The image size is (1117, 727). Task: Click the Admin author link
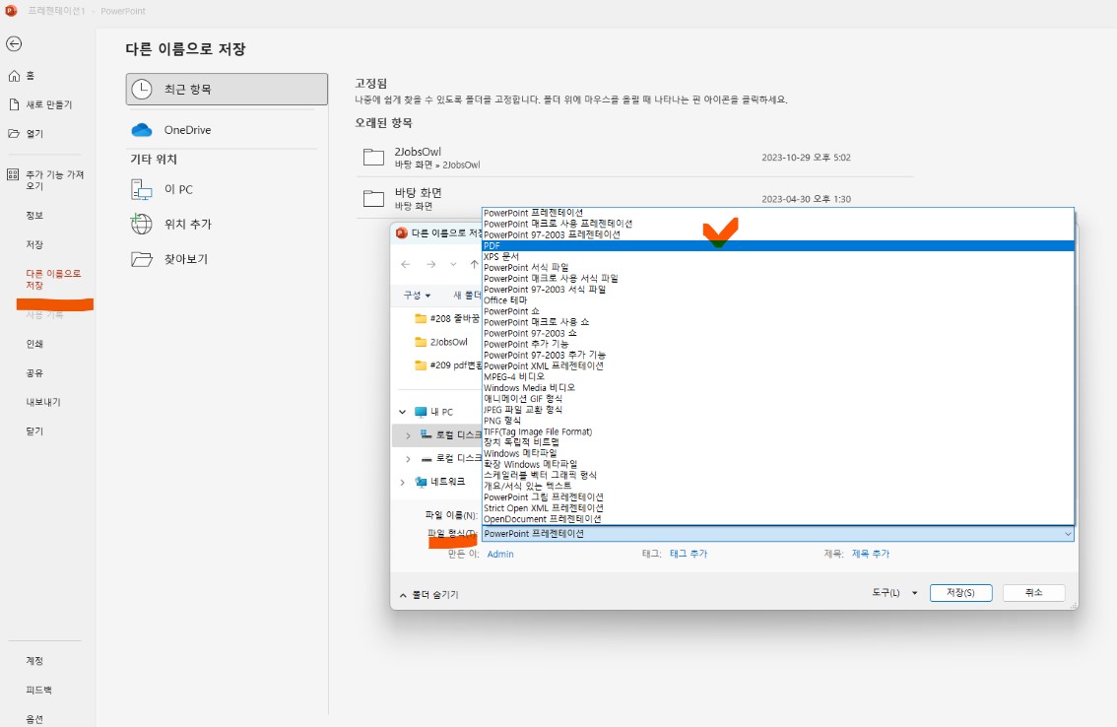(x=500, y=554)
